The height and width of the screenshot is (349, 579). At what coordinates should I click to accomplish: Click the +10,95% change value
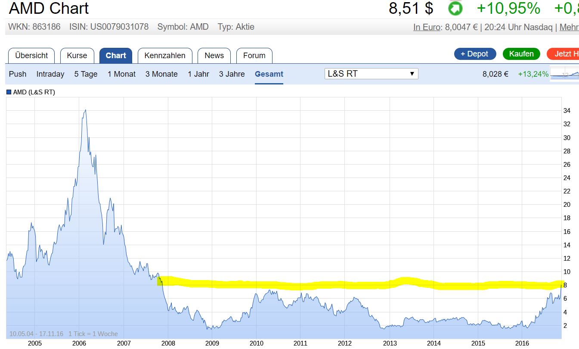click(508, 9)
